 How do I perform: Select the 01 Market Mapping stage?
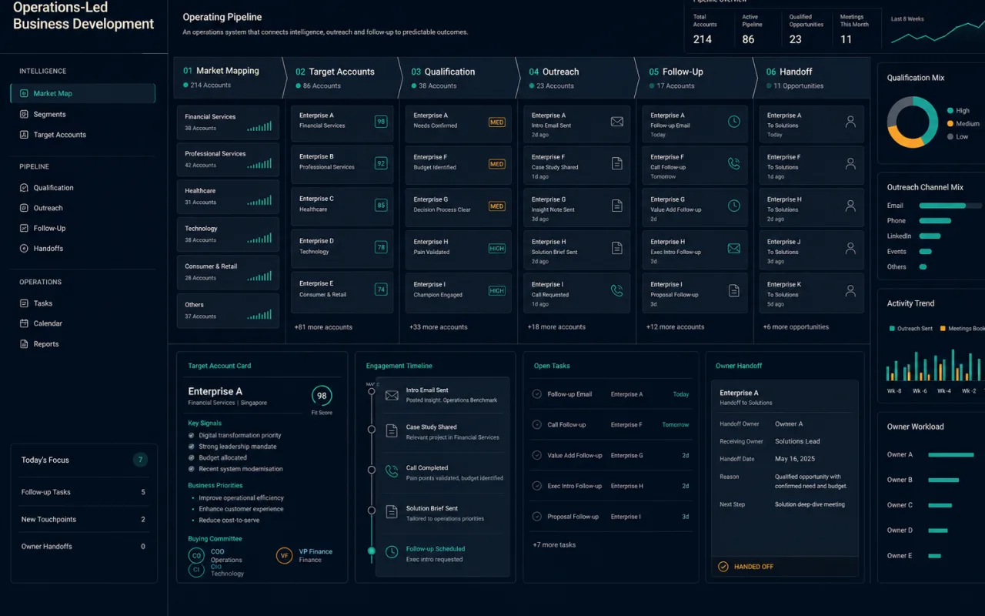click(x=228, y=77)
